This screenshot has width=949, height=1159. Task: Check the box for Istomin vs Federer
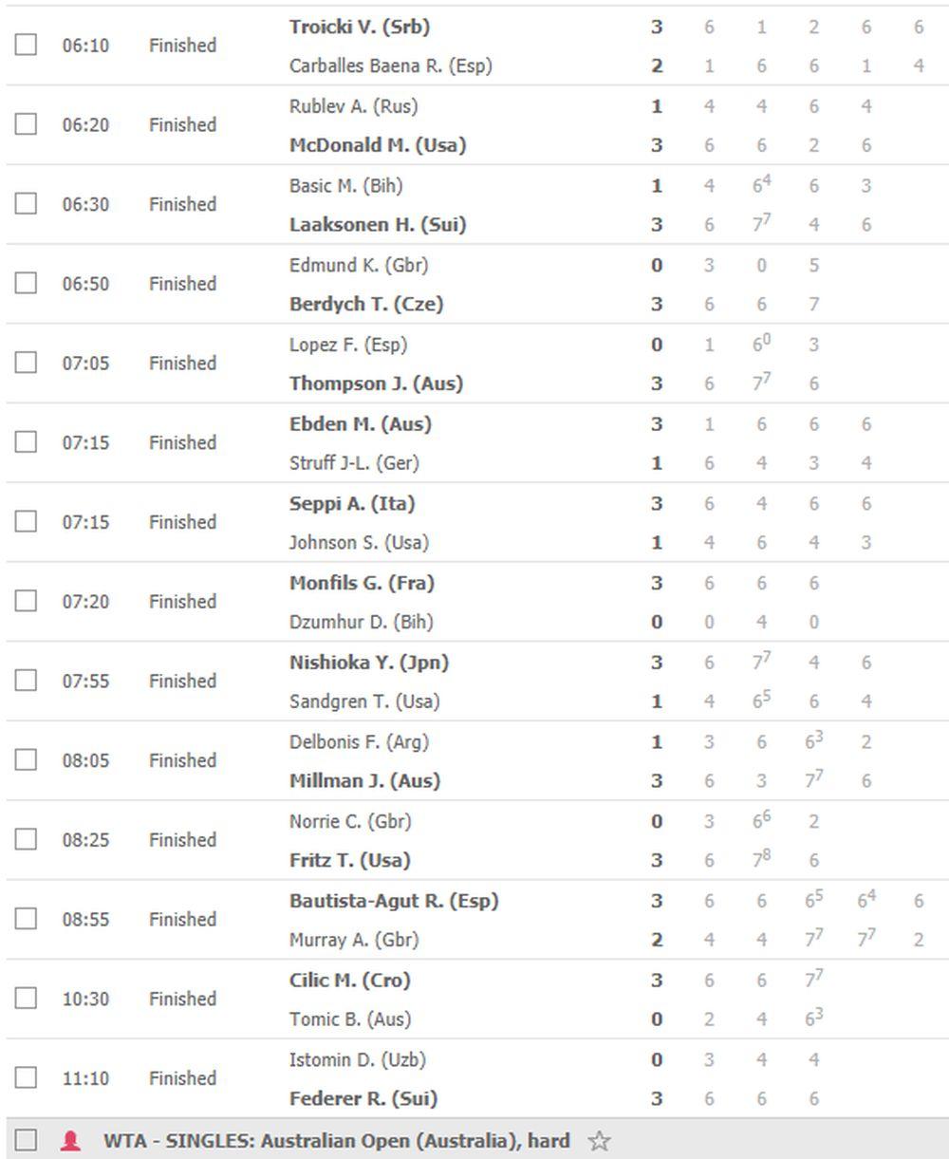click(26, 1078)
